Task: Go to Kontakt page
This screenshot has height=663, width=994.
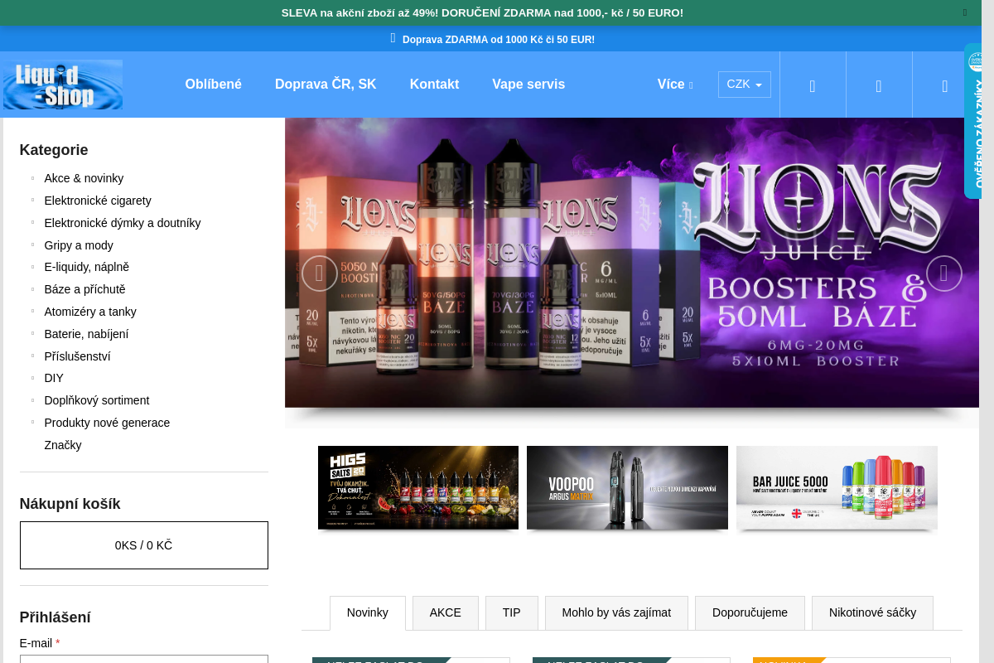Action: coord(434,85)
